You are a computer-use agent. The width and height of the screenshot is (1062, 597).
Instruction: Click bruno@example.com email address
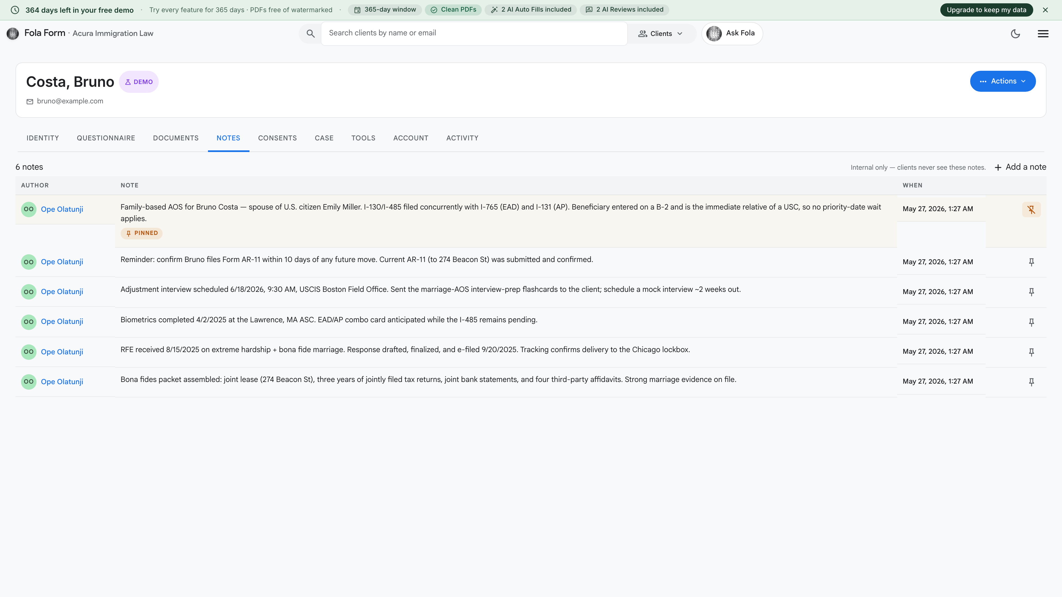coord(70,101)
